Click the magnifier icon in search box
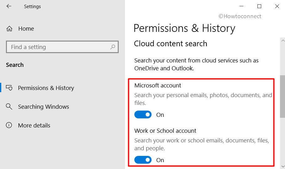 point(112,47)
